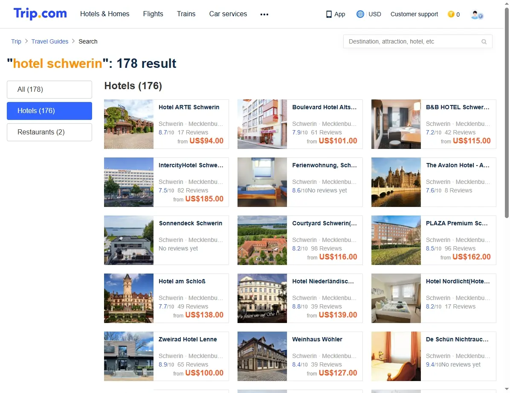Click Hotel Nordlicht(Hote... title

click(x=458, y=281)
